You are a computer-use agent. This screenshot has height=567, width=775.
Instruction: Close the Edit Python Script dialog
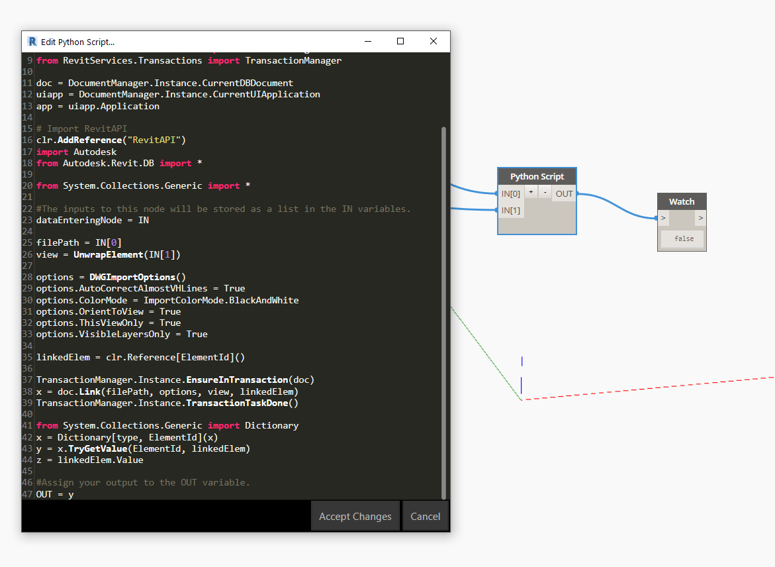click(433, 41)
